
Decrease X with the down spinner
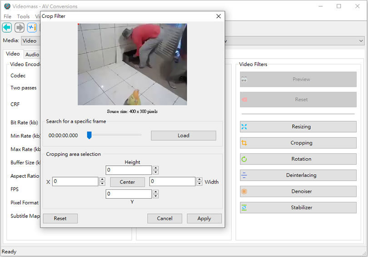coord(102,184)
